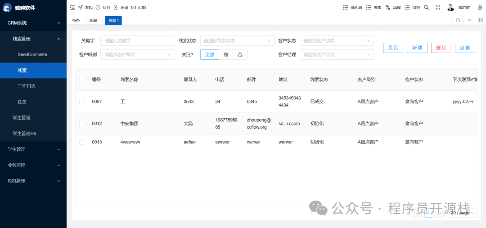Set 关注 filter to 否
This screenshot has width=486, height=228.
pyautogui.click(x=240, y=54)
